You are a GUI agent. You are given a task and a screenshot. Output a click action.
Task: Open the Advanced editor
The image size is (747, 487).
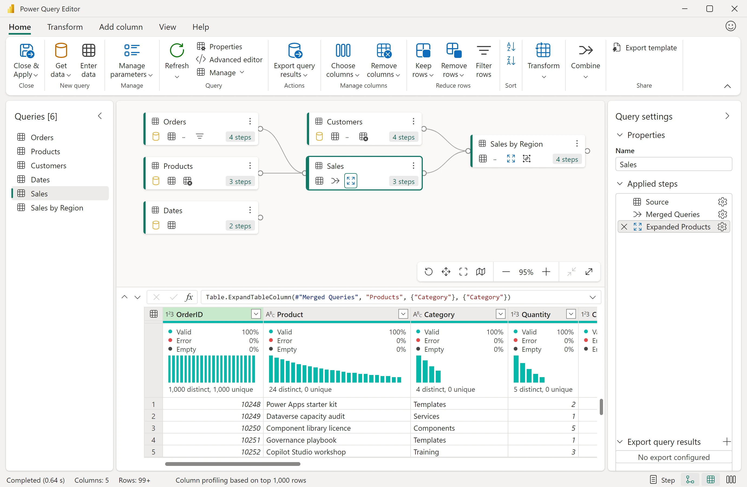click(x=230, y=59)
